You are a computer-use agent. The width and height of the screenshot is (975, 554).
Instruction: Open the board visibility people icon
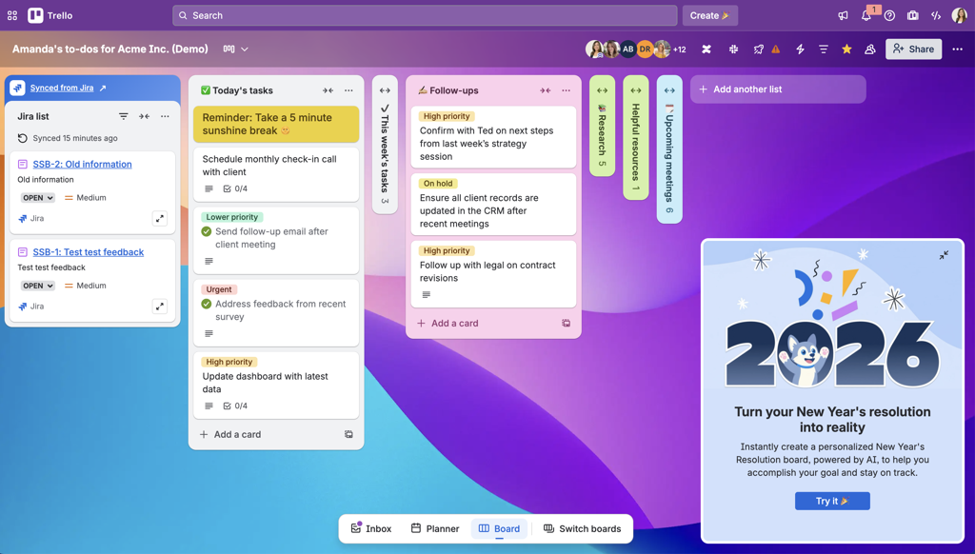pyautogui.click(x=870, y=49)
